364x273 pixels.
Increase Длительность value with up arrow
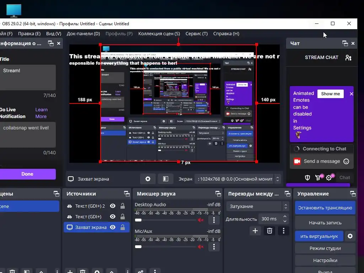(285, 216)
